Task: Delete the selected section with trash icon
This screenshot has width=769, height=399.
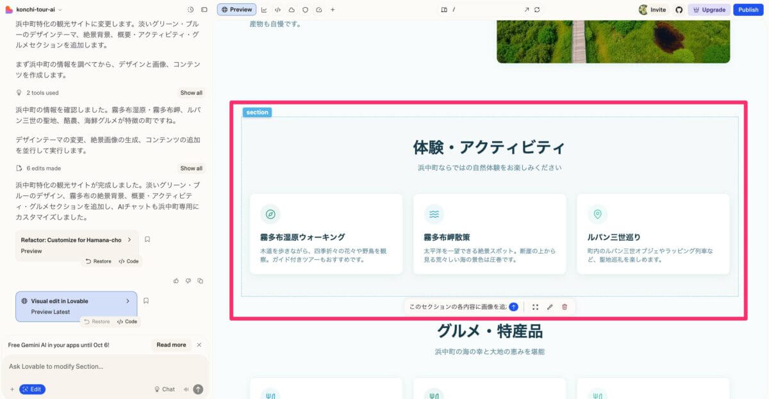Action: (565, 307)
